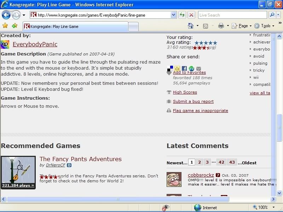This screenshot has height=212, width=283.
Task: Select the Kongregate: Play Line Game tab
Action: [75, 26]
